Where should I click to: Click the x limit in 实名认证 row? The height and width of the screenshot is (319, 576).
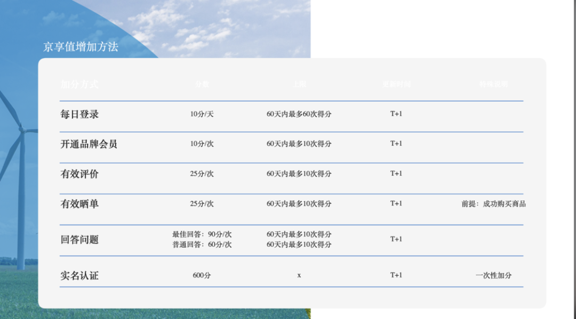click(299, 275)
